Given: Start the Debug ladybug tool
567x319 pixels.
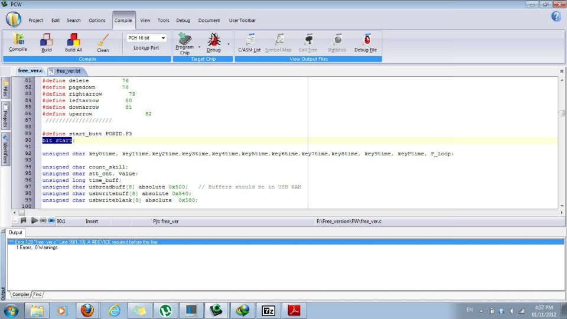Looking at the screenshot, I should pyautogui.click(x=213, y=43).
